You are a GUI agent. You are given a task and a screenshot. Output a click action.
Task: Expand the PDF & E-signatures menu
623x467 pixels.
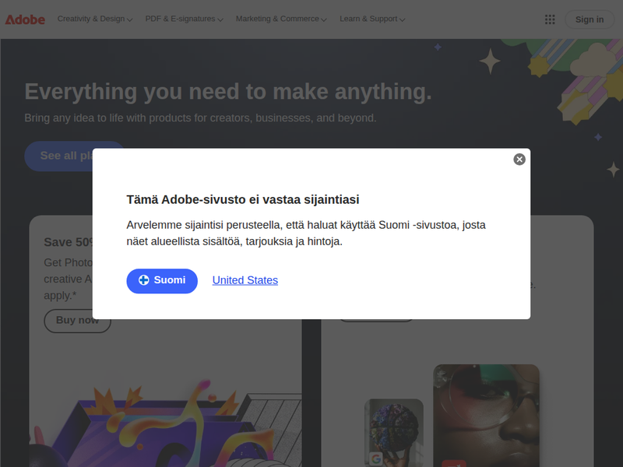click(x=184, y=19)
